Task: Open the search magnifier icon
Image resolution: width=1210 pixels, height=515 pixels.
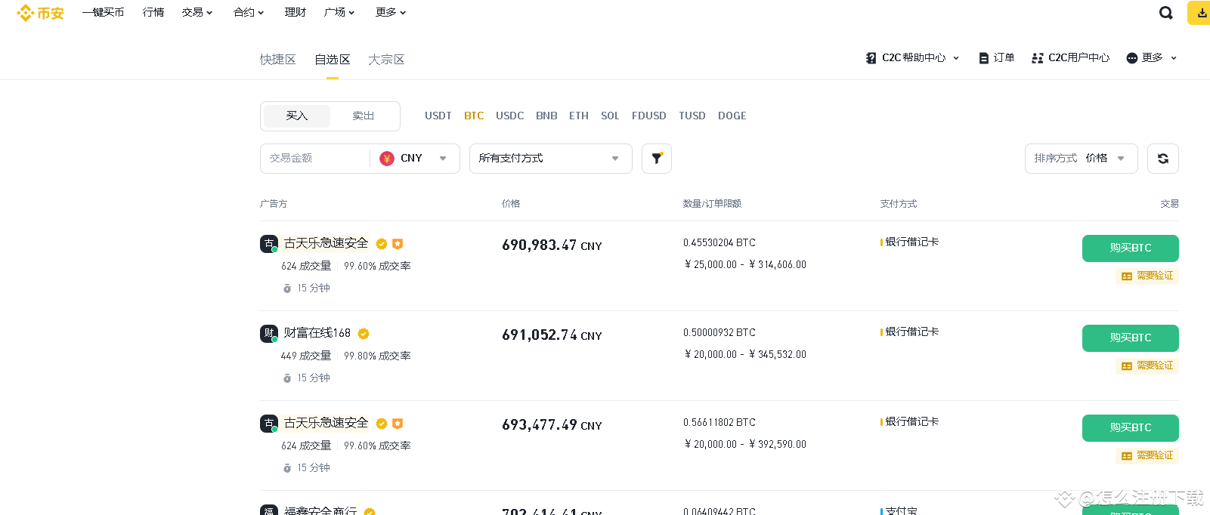Action: point(1166,13)
